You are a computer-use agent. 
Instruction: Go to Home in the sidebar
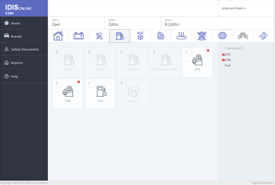[24, 23]
